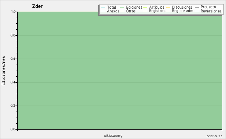The height and width of the screenshot is (139, 226).
Task: Click the Proyecto legend entry
Action: [205, 7]
